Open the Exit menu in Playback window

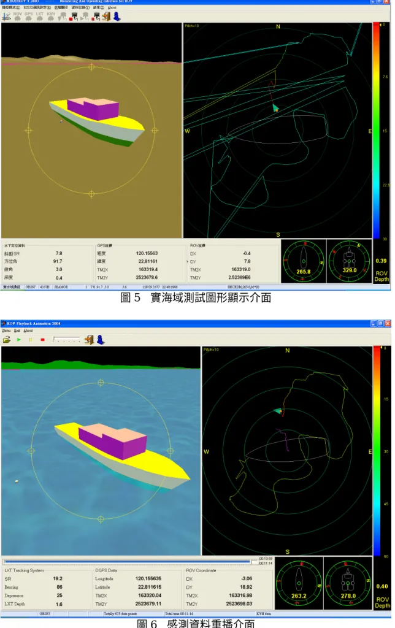(x=17, y=331)
